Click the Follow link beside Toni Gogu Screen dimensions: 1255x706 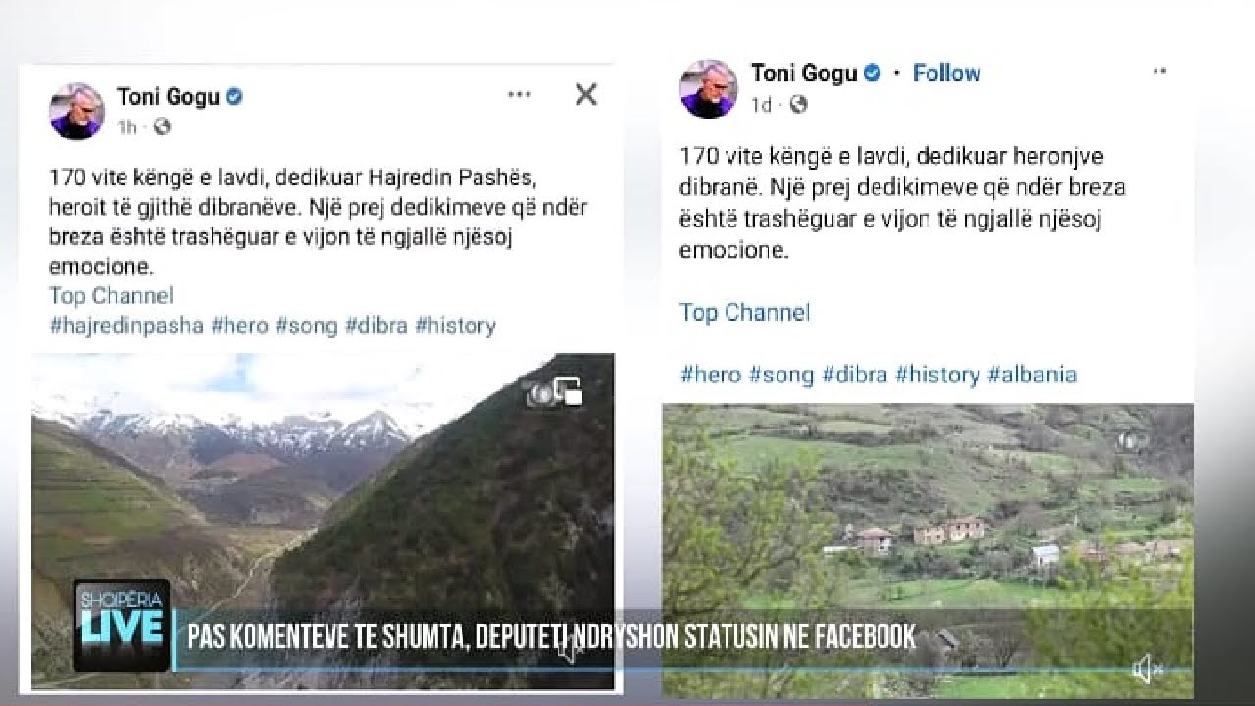pyautogui.click(x=946, y=74)
